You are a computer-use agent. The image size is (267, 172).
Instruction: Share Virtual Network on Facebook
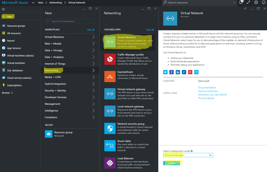(x=172, y=72)
